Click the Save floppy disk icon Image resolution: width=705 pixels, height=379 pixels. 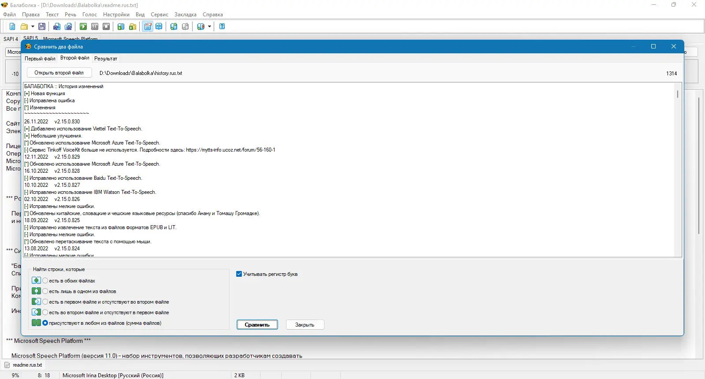42,26
